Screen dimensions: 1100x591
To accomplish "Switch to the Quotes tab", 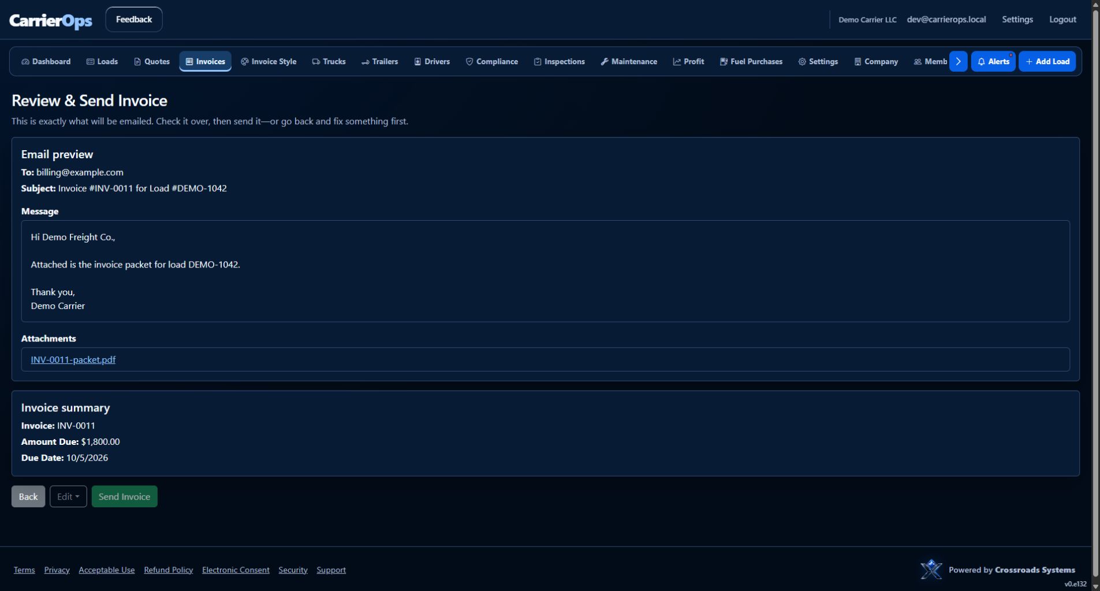I will [x=152, y=61].
